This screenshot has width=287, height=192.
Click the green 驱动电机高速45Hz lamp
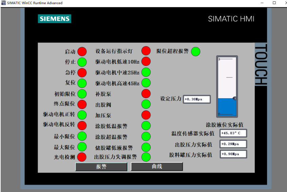[x=146, y=83]
